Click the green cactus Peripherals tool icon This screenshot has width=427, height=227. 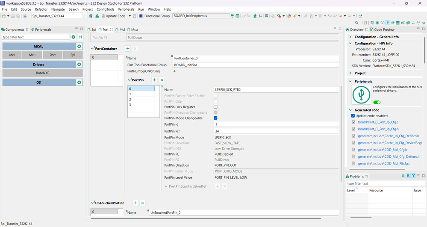click(361, 94)
